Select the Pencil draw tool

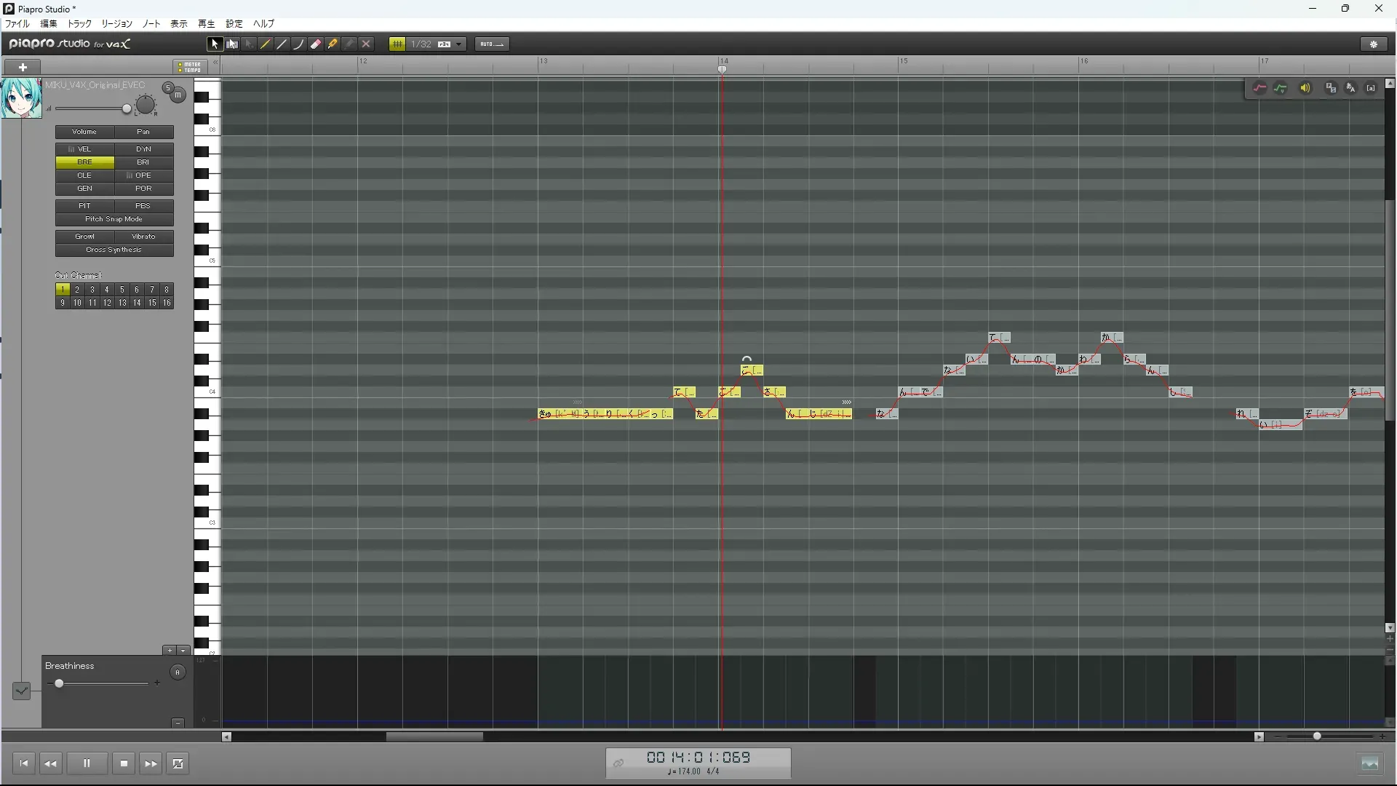tap(266, 44)
